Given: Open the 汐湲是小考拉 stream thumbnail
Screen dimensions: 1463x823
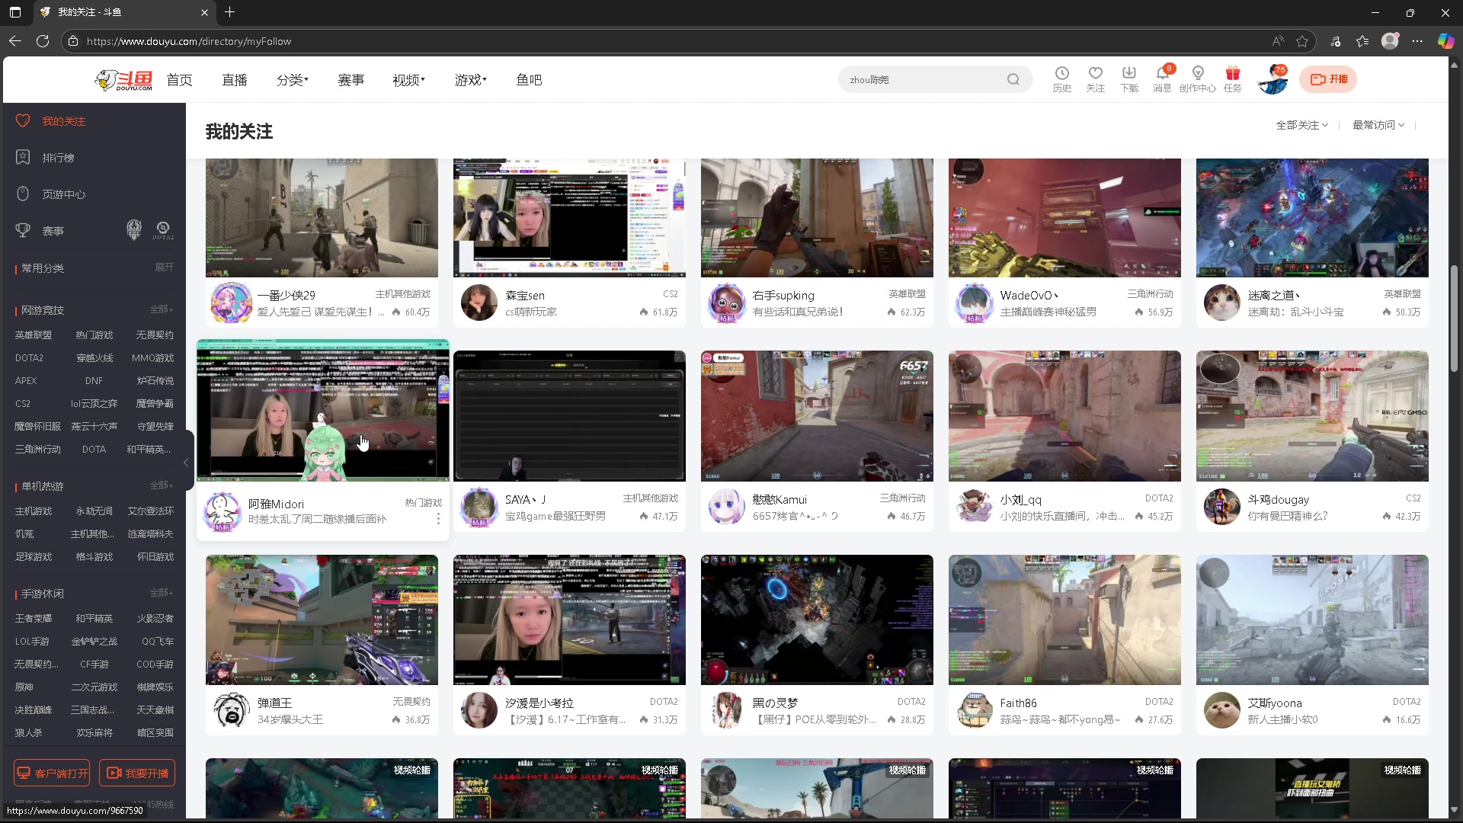Looking at the screenshot, I should (x=569, y=620).
